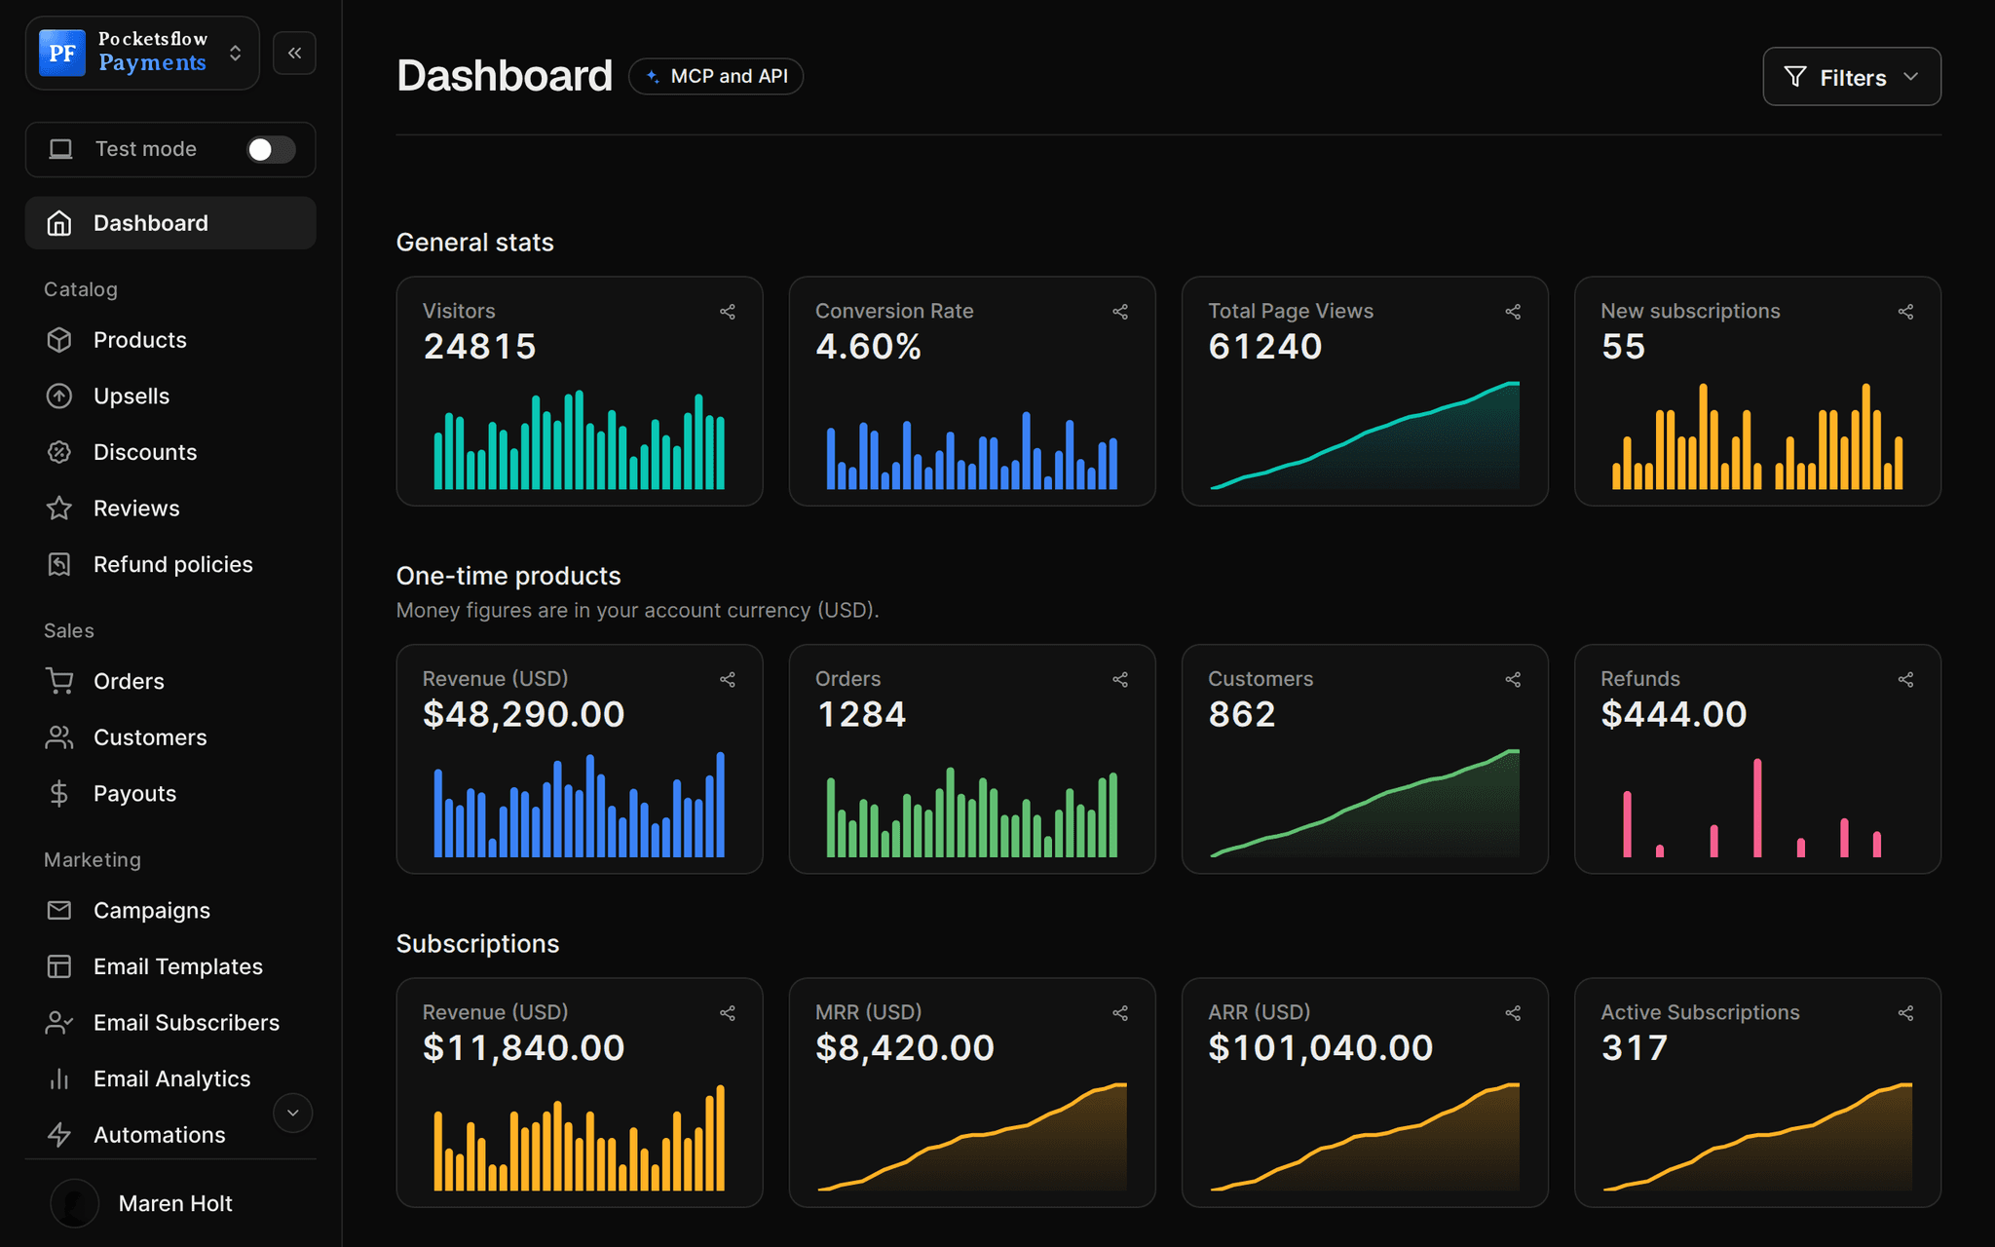Share the Conversion Rate card
The width and height of the screenshot is (1995, 1247).
[x=1120, y=312]
